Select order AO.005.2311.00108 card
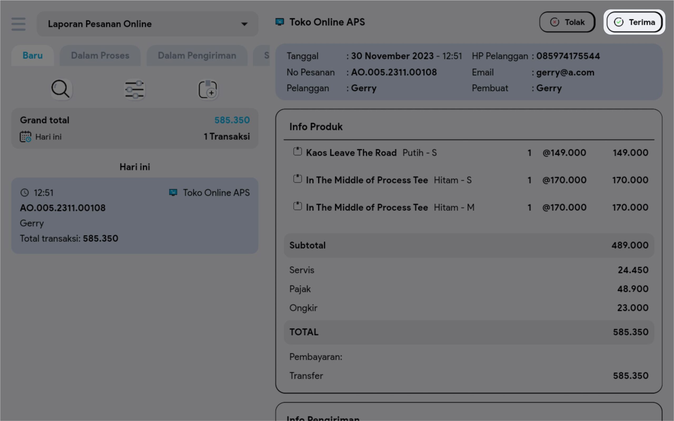The height and width of the screenshot is (421, 674). click(135, 216)
